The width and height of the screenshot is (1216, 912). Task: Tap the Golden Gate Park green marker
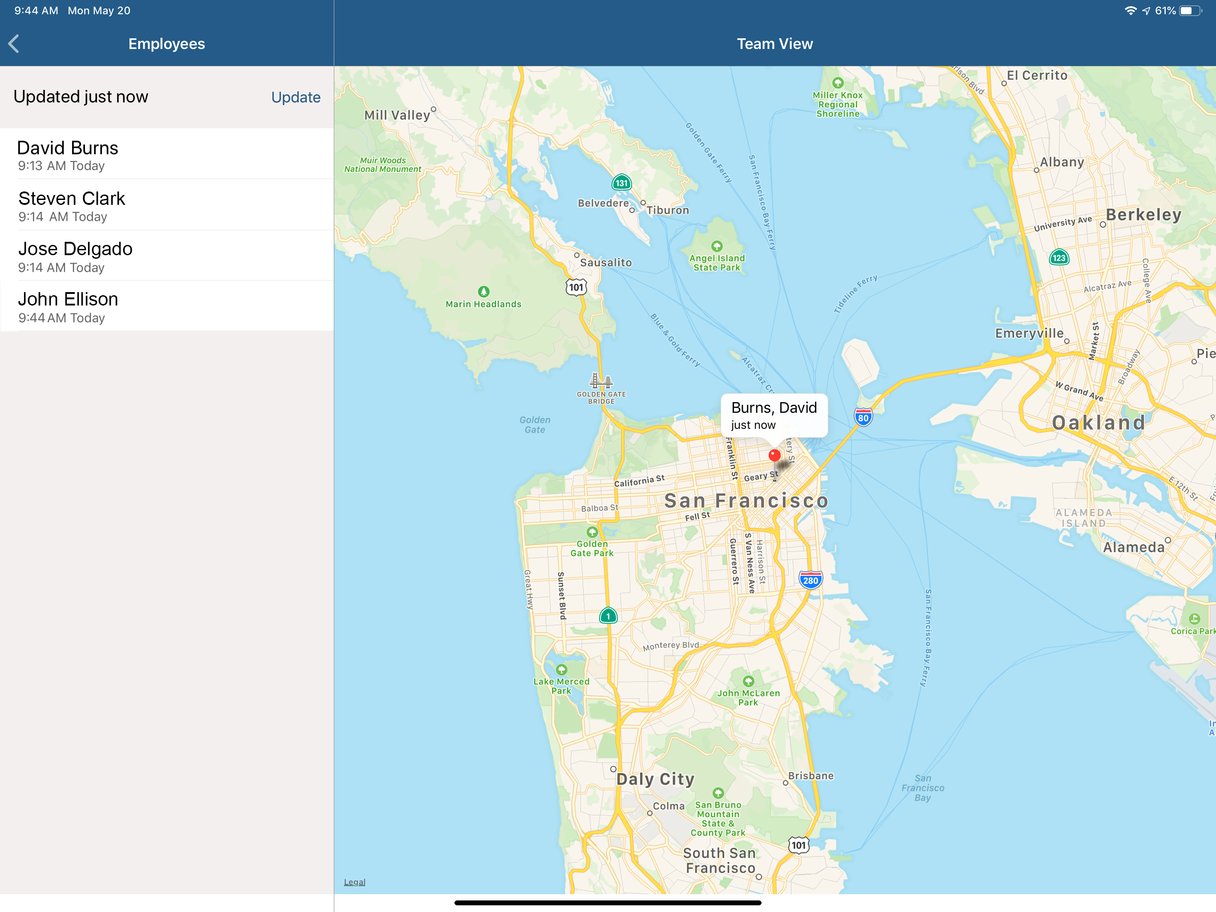click(592, 532)
